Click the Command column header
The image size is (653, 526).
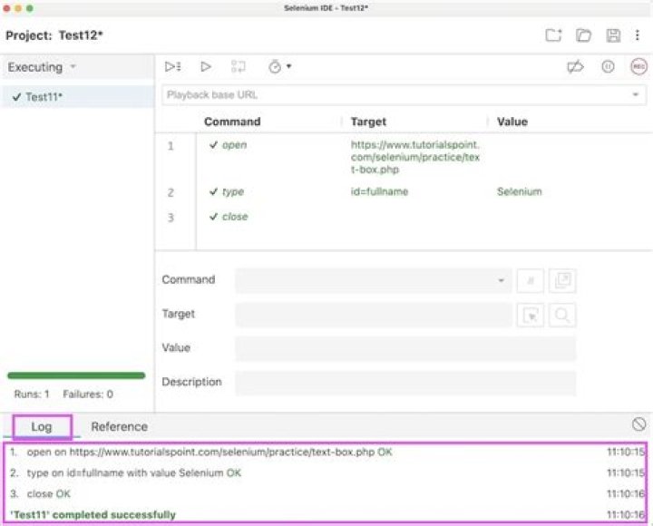(x=232, y=122)
